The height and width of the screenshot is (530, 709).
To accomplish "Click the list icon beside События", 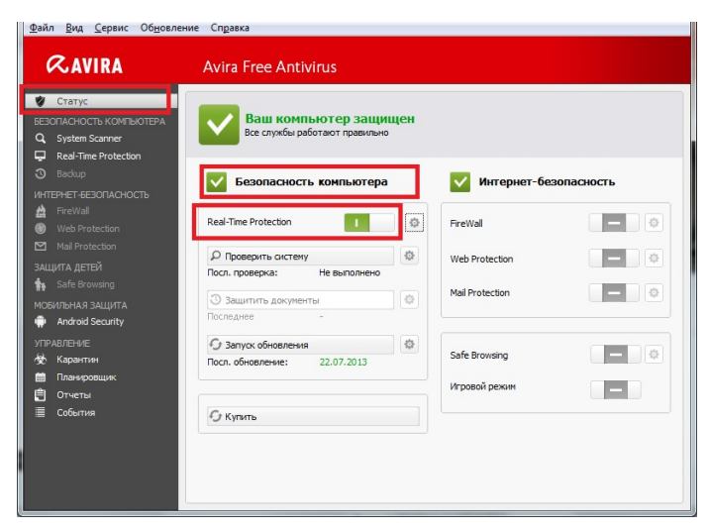I will click(x=41, y=412).
